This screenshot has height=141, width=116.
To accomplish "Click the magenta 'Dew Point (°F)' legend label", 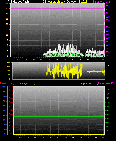I will [107, 83].
